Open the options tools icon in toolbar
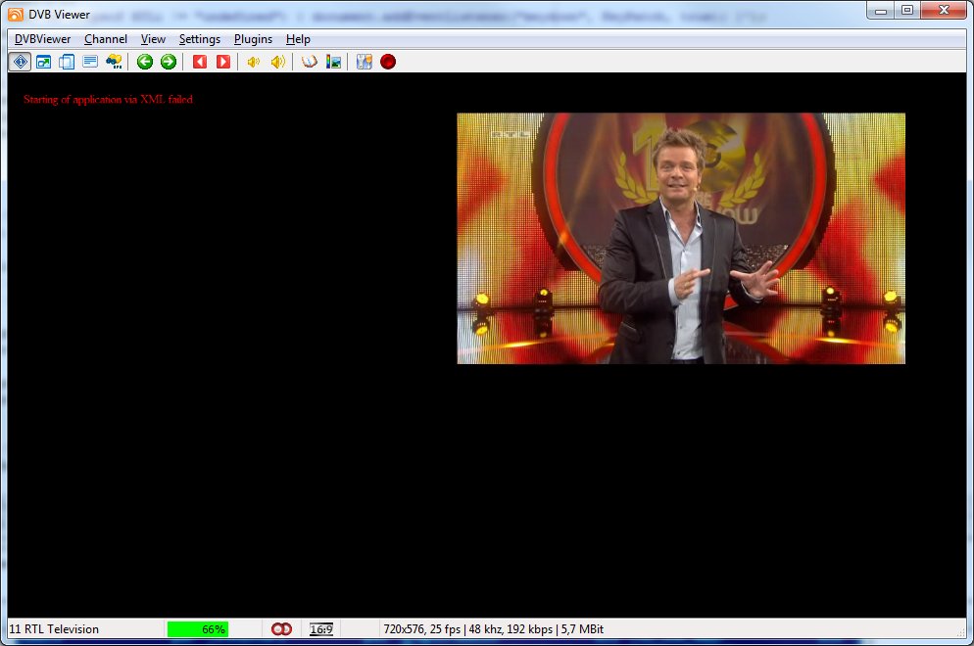Image resolution: width=974 pixels, height=646 pixels. pos(365,62)
